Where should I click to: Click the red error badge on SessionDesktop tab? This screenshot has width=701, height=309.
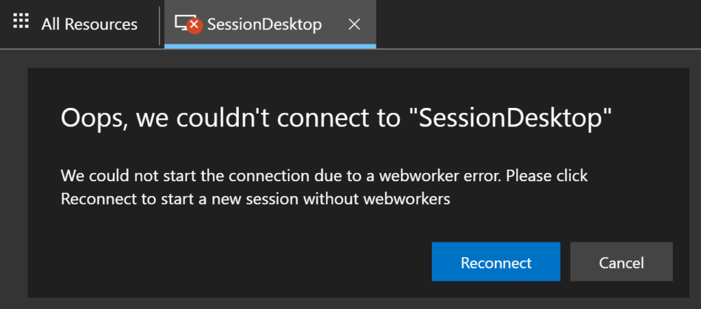[x=194, y=25]
